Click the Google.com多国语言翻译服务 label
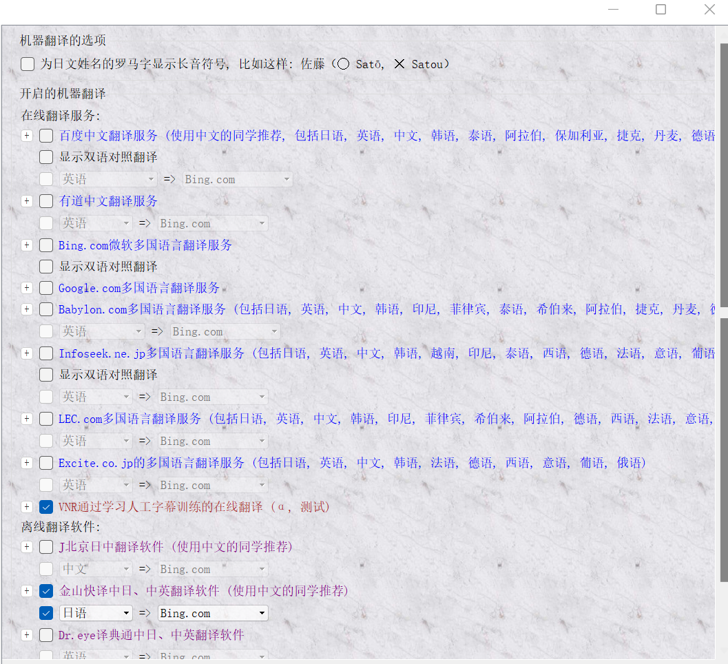The width and height of the screenshot is (728, 664). pos(139,288)
